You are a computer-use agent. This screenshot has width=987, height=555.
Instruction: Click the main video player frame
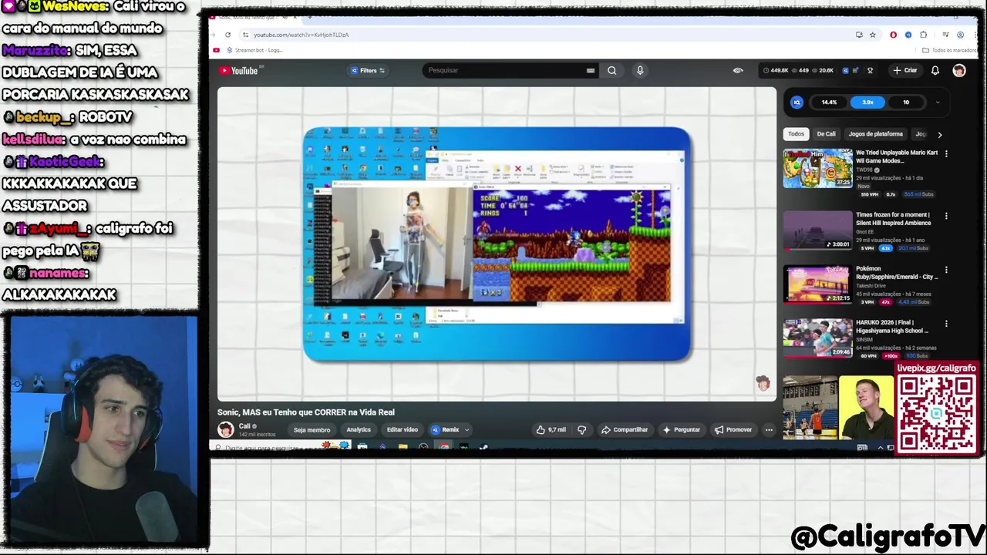(497, 243)
